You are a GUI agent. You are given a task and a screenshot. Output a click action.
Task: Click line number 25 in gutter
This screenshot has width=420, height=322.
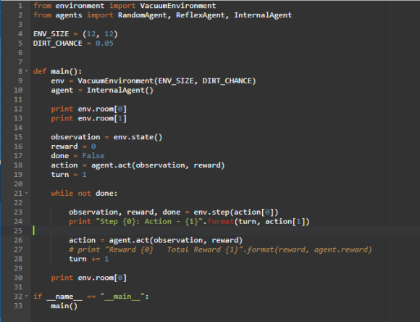click(x=18, y=231)
